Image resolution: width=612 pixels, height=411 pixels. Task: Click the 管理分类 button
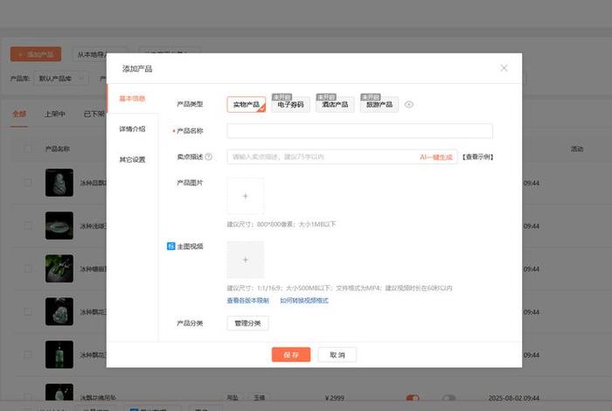[x=247, y=324]
